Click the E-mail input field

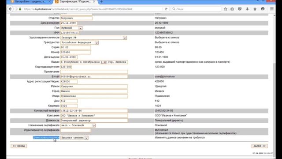(x=94, y=76)
